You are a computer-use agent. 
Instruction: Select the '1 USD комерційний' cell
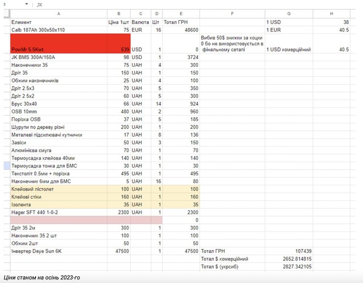288,50
